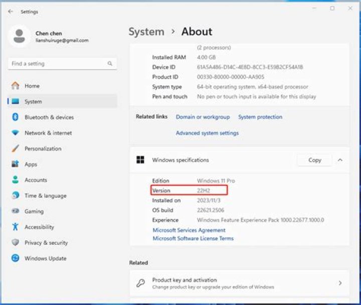Select the Product ID value 00330-80000-00000-AA905

point(231,77)
